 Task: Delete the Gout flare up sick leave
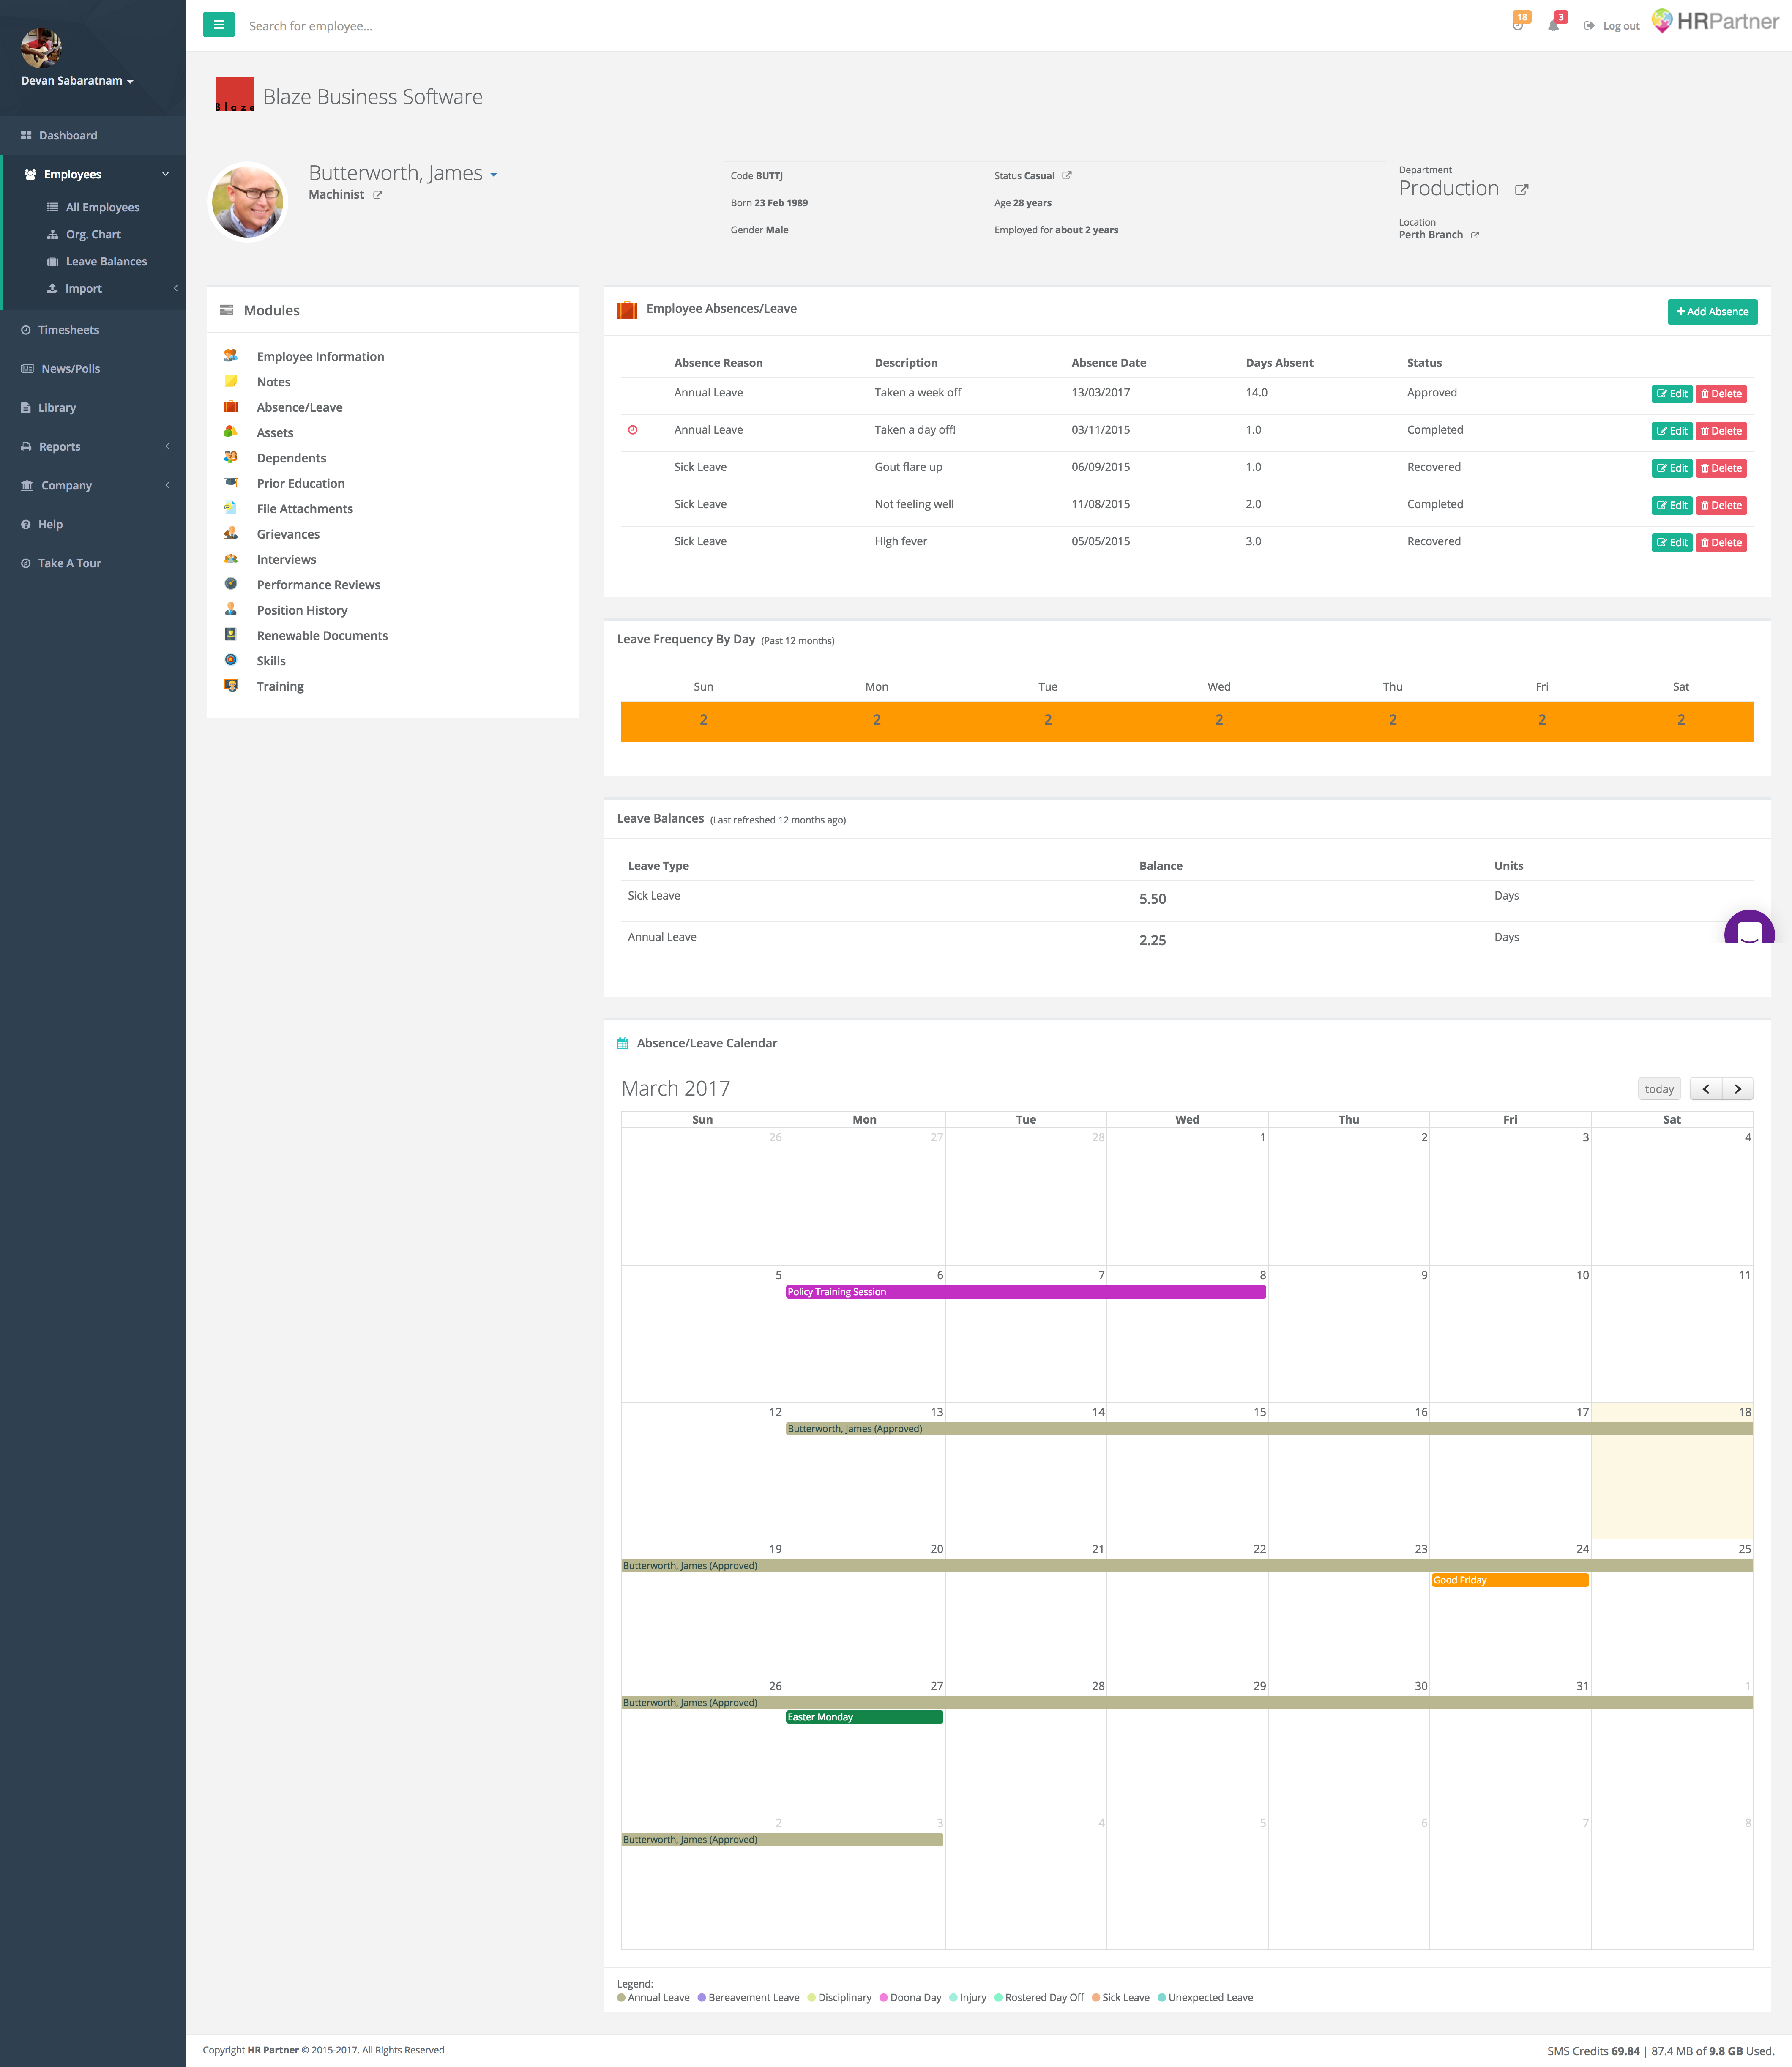(1720, 468)
